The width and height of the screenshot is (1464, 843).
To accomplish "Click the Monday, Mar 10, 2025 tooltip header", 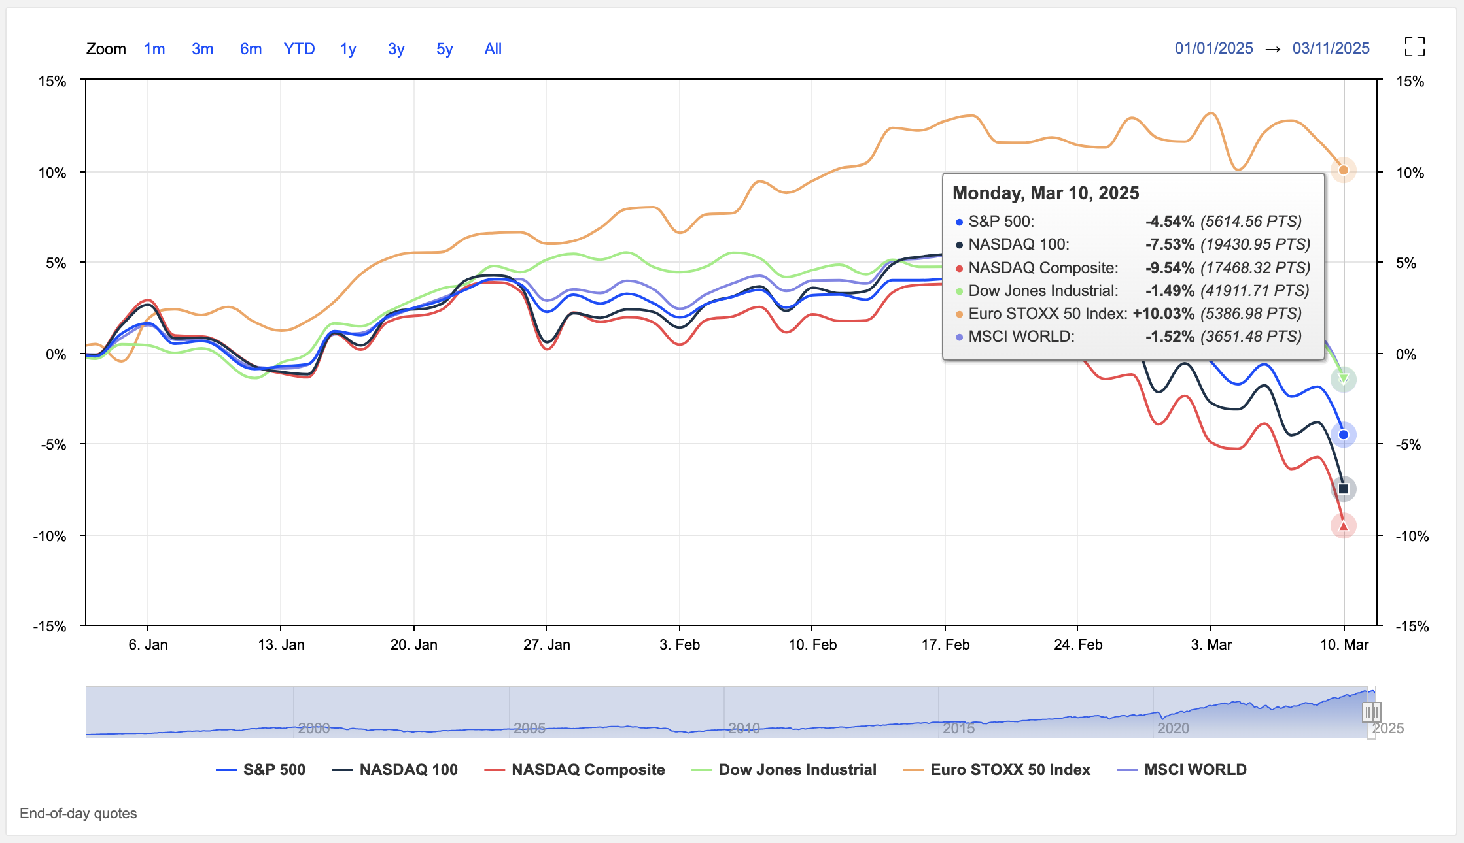I will click(1046, 193).
